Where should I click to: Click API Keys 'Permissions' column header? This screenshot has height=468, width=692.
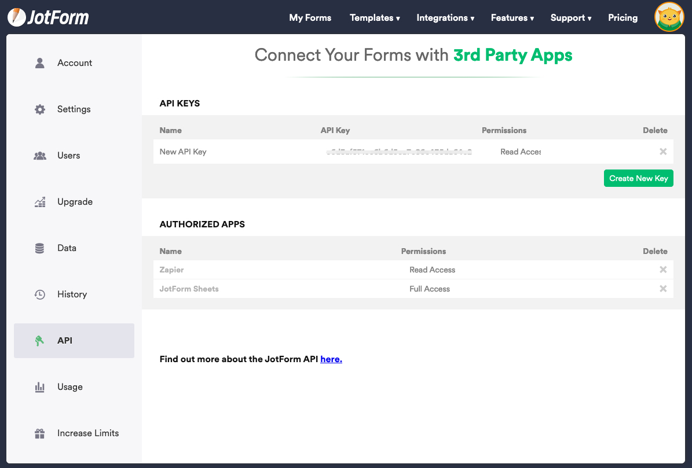pyautogui.click(x=504, y=130)
